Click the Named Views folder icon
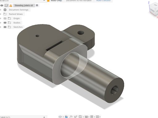158x118 pixels. 5,14
